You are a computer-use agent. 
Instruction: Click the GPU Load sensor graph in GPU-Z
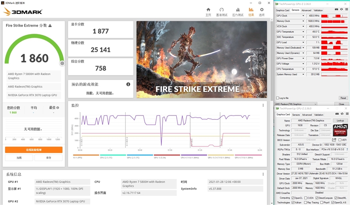[334, 42]
